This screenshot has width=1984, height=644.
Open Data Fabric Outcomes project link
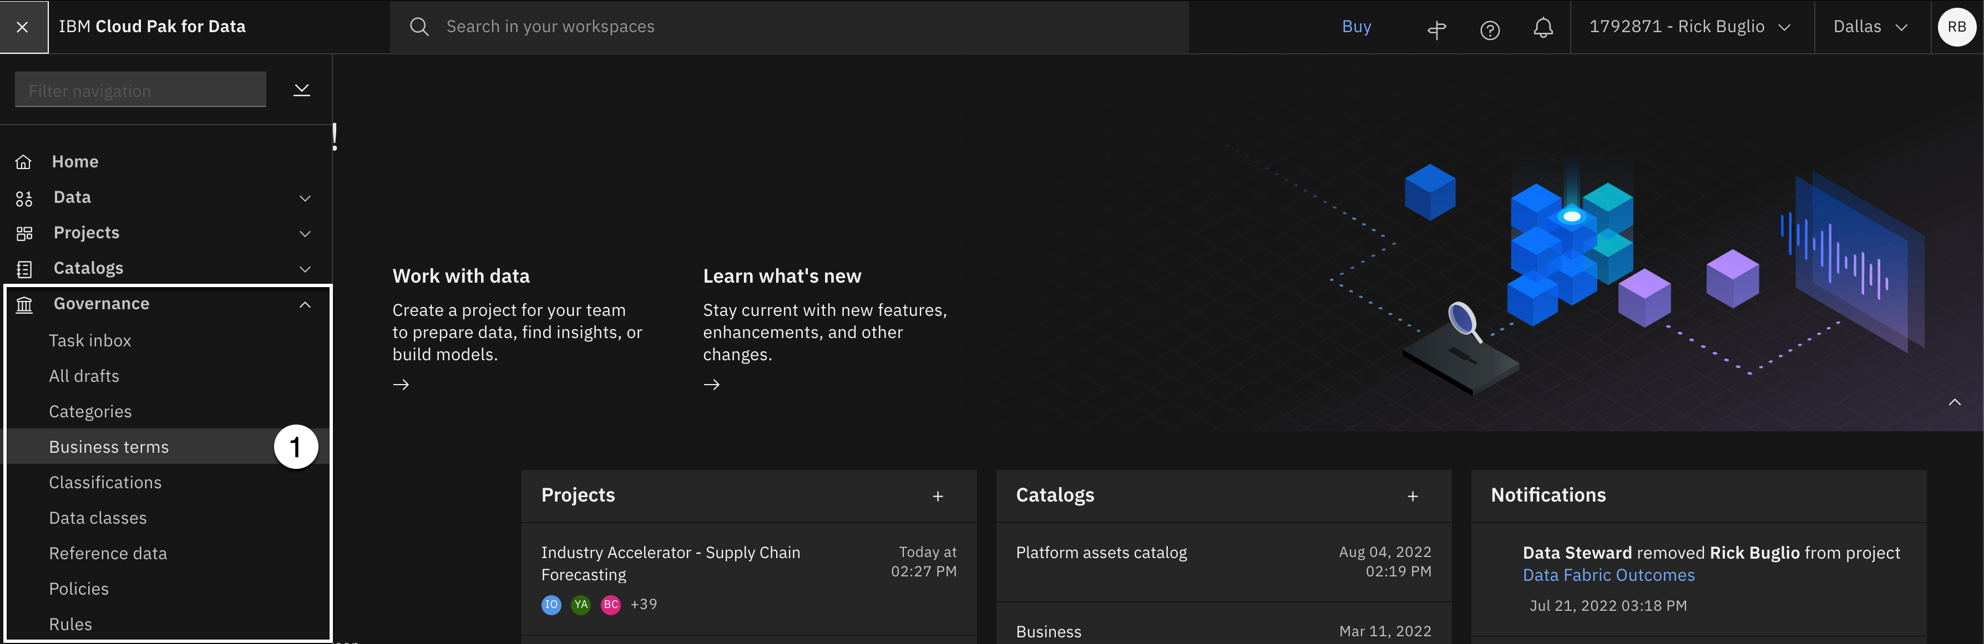pyautogui.click(x=1608, y=575)
